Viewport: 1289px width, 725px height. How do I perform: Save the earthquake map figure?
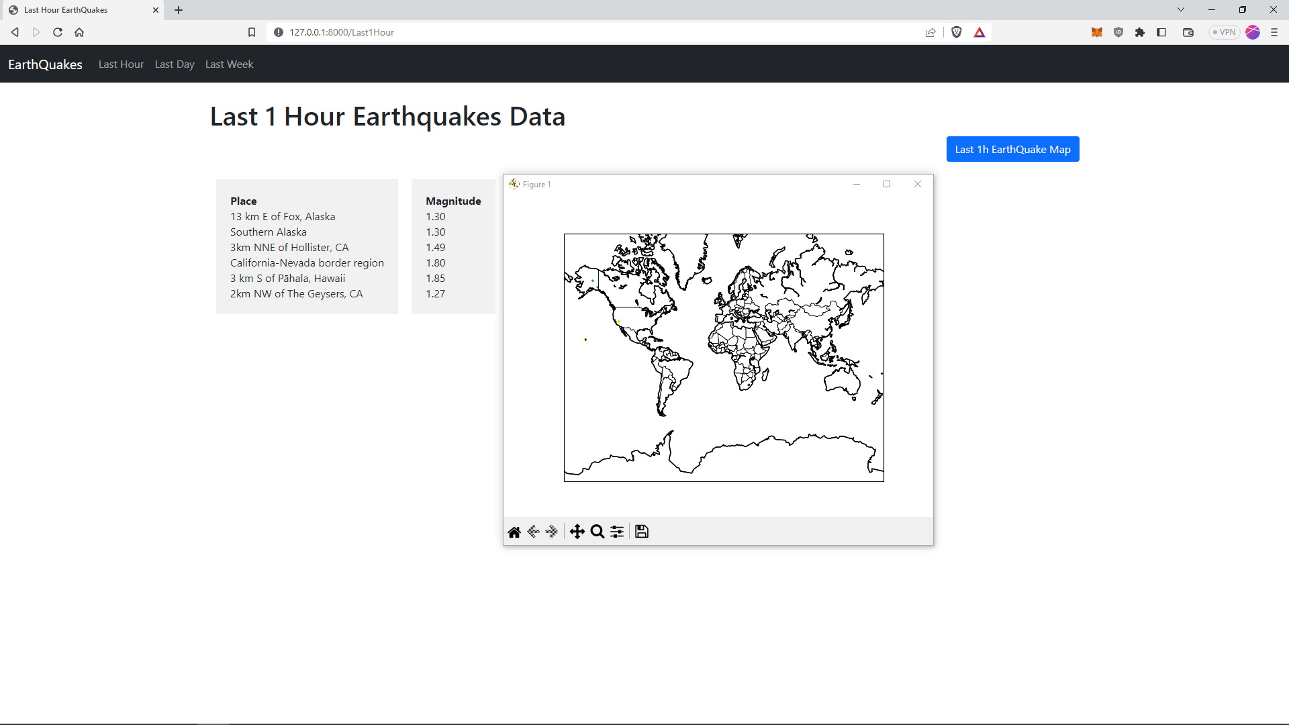tap(641, 531)
